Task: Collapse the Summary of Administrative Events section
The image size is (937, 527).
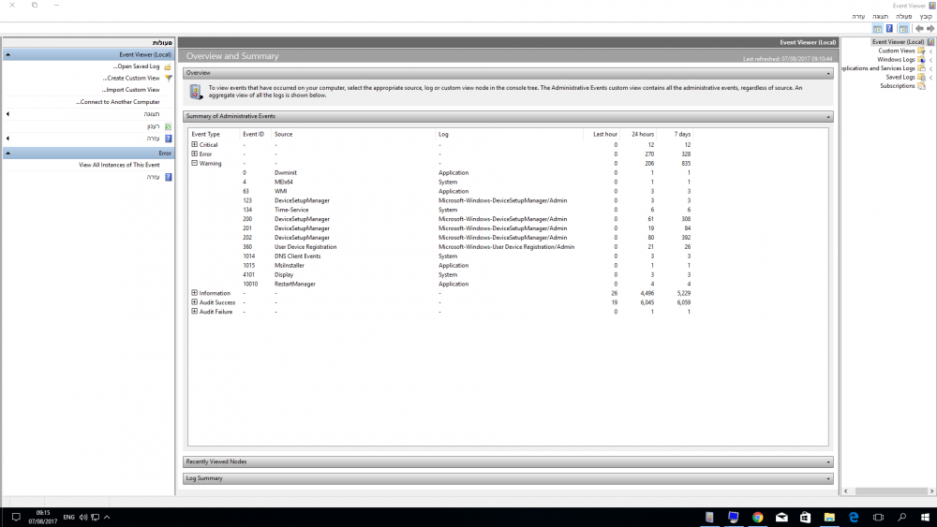Action: click(828, 117)
